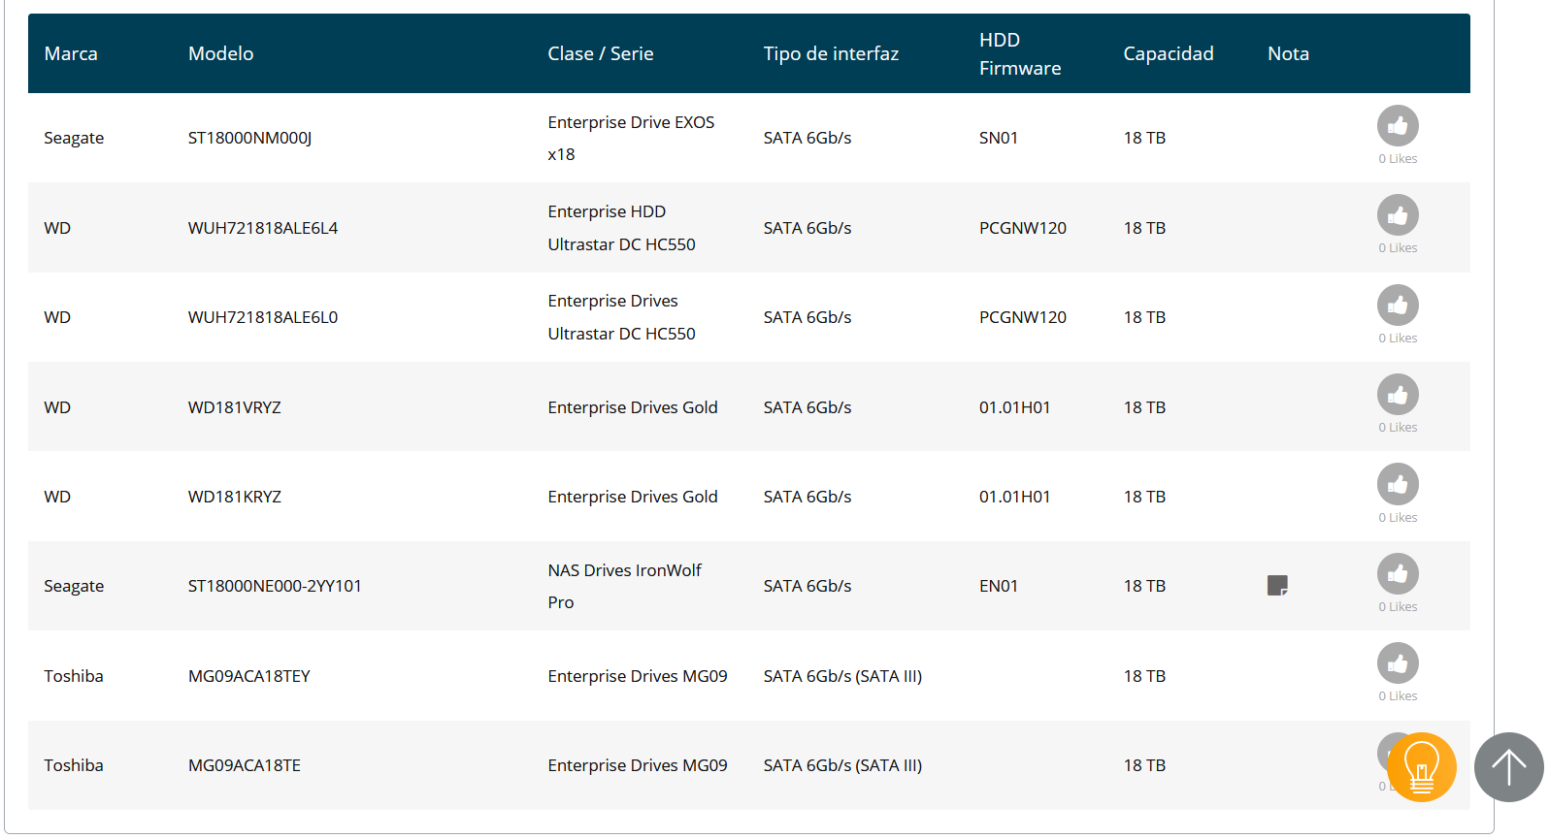Image resolution: width=1549 pixels, height=839 pixels.
Task: Click the WD181VRYZ model cell
Action: pyautogui.click(x=235, y=407)
